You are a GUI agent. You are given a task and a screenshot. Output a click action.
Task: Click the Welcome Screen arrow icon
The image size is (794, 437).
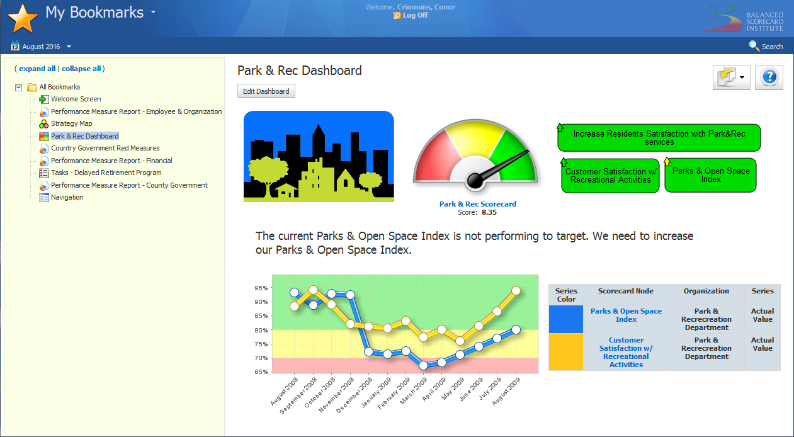[43, 99]
